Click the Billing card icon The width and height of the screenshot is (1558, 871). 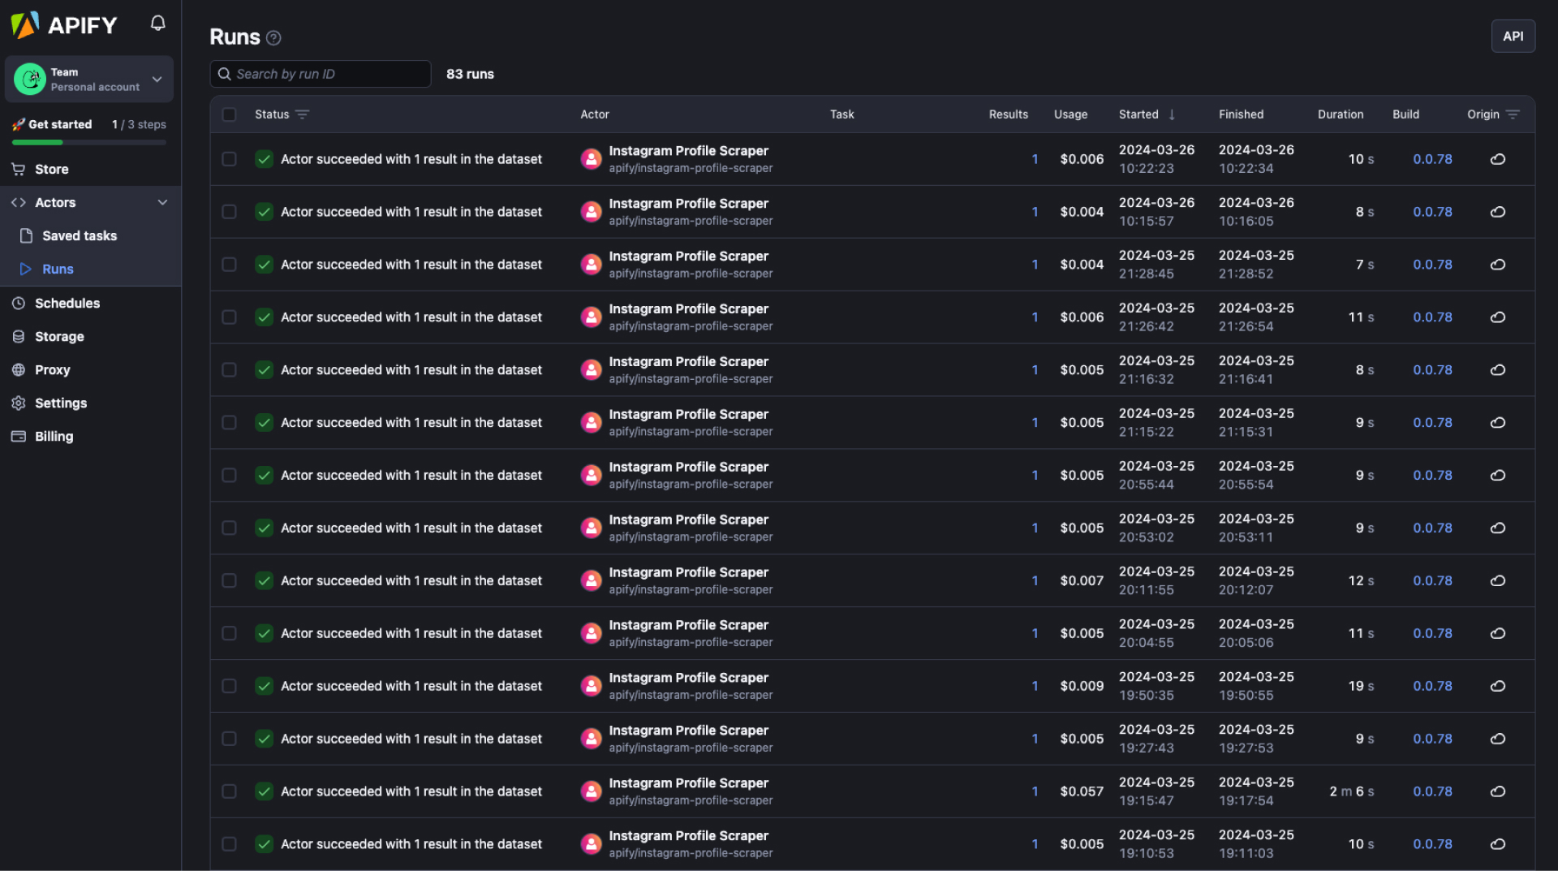pos(19,437)
